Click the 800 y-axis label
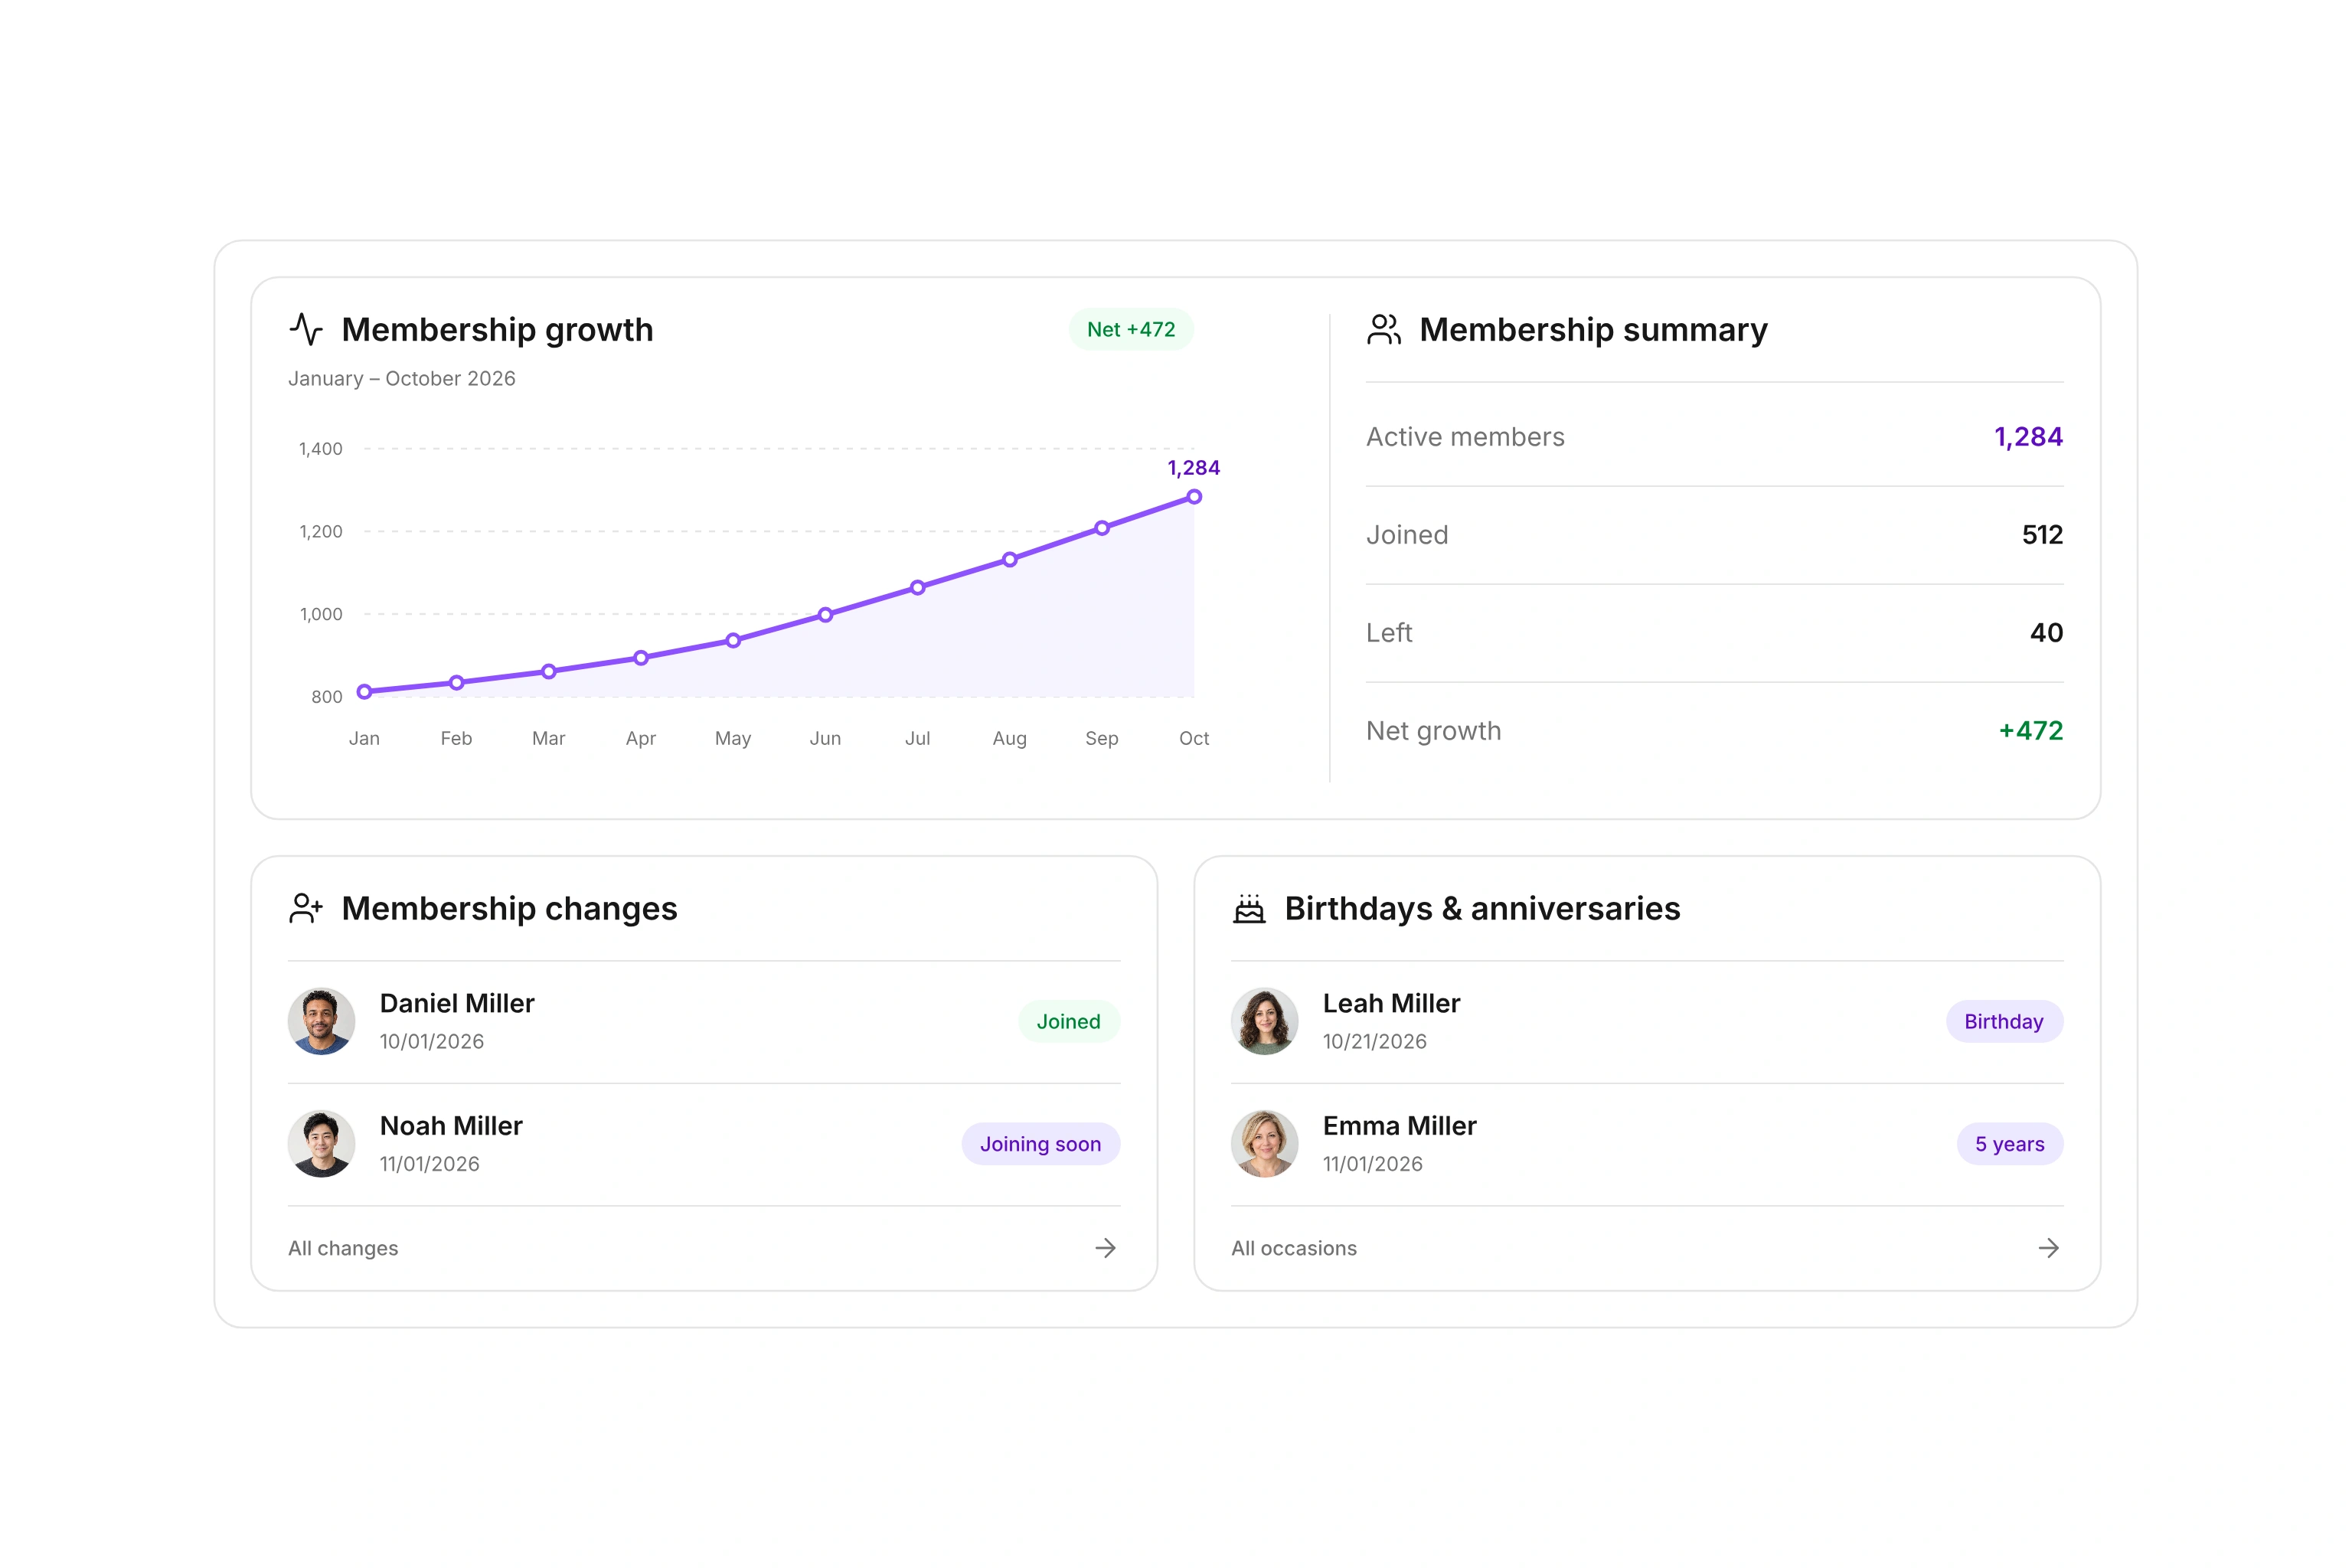The image size is (2352, 1568). 327,697
